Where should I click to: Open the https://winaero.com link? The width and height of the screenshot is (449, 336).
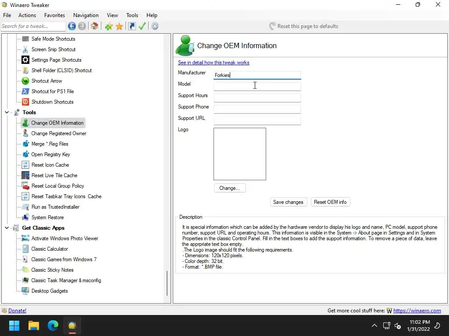coord(417,311)
